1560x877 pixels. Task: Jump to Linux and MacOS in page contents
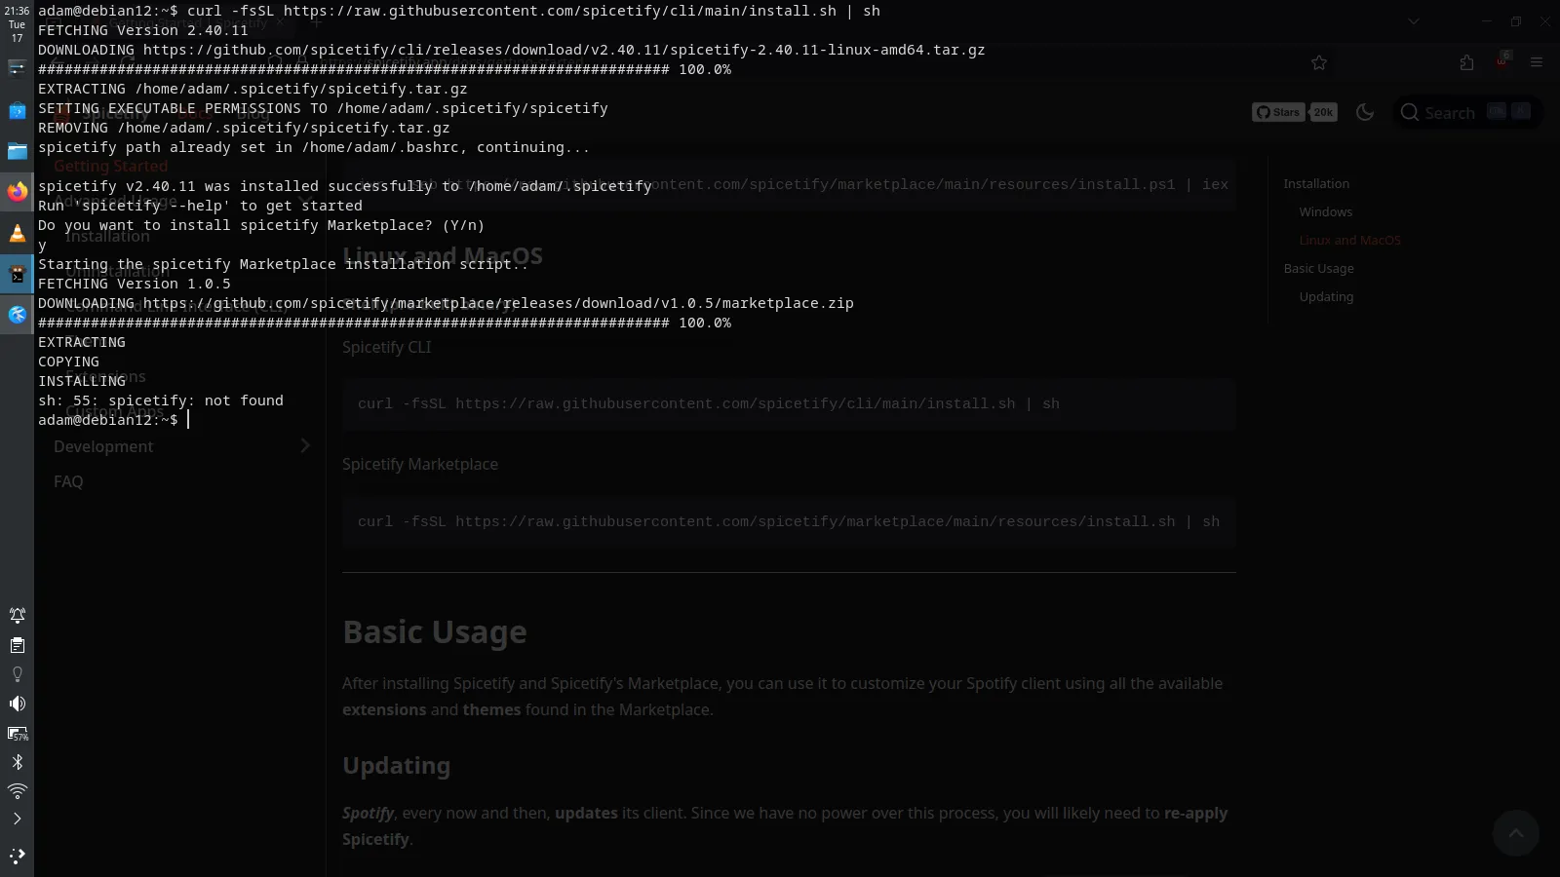pos(1349,240)
